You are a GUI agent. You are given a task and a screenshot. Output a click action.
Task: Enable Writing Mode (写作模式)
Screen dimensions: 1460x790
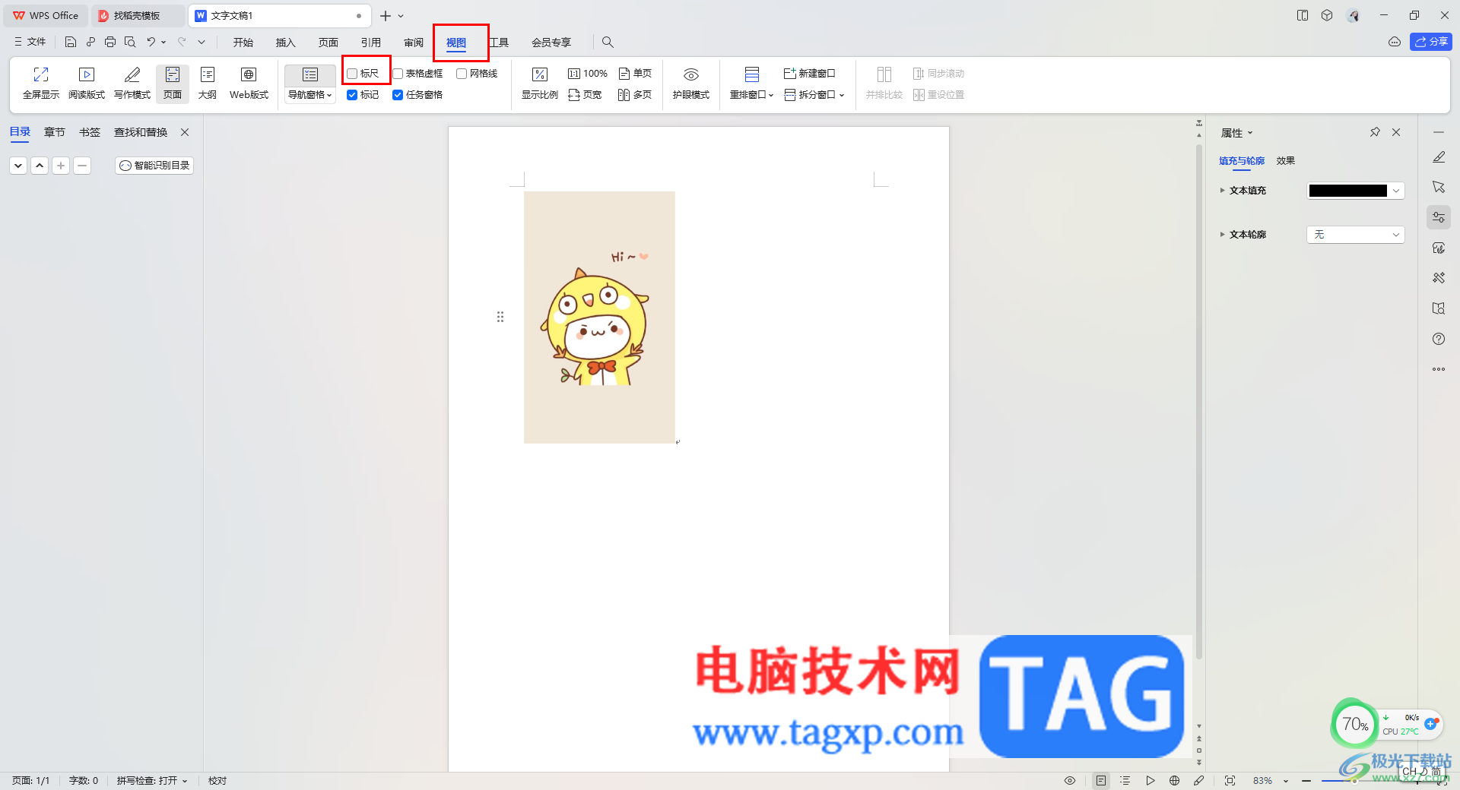point(132,83)
